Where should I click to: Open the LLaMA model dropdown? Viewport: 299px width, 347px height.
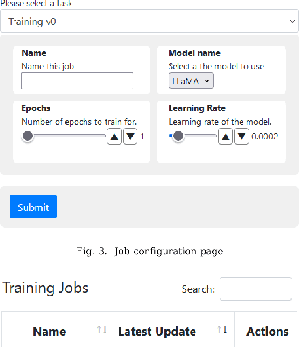[x=191, y=81]
